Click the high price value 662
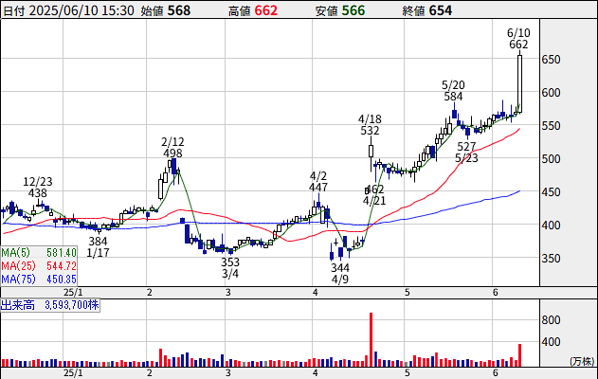 pyautogui.click(x=265, y=10)
